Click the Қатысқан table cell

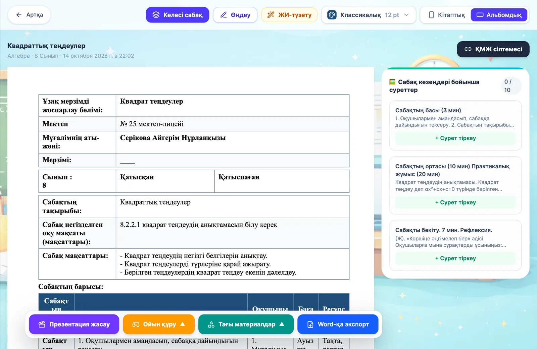coord(165,181)
